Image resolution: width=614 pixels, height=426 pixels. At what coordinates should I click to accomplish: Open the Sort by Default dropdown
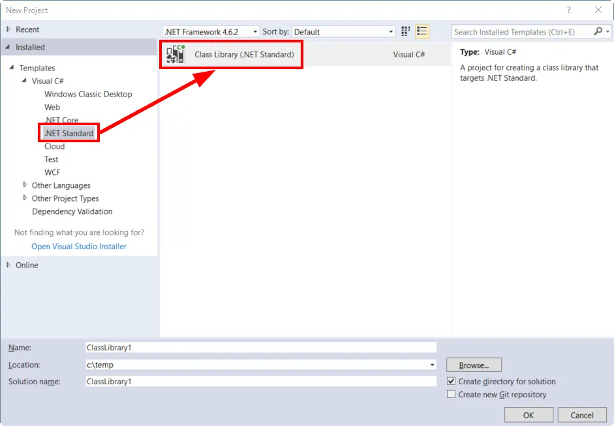coord(343,32)
